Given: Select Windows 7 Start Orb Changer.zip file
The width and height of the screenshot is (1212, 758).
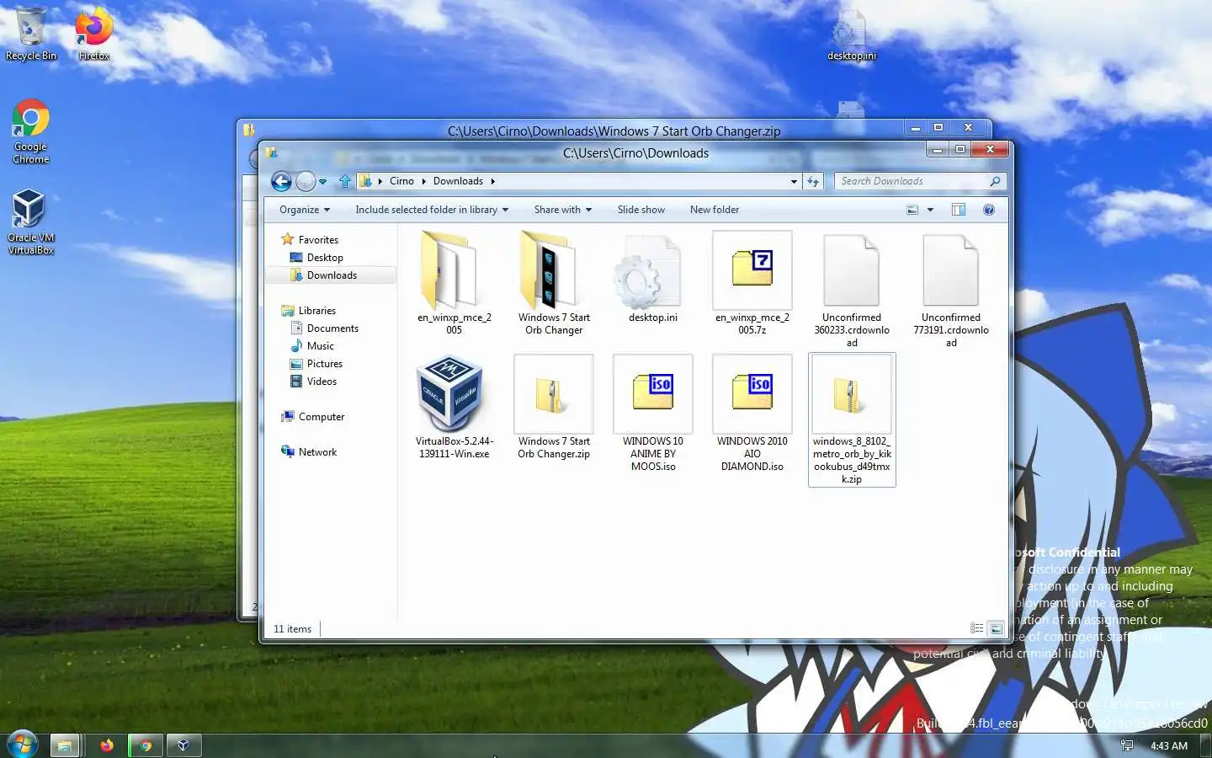Looking at the screenshot, I should point(554,407).
